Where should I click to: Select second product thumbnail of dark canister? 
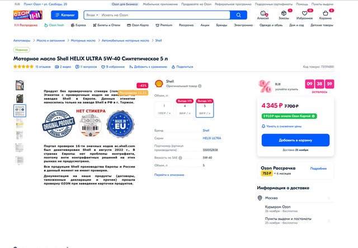pos(20,98)
